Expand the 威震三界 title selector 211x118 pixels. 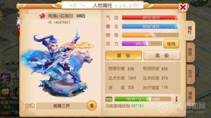62,106
